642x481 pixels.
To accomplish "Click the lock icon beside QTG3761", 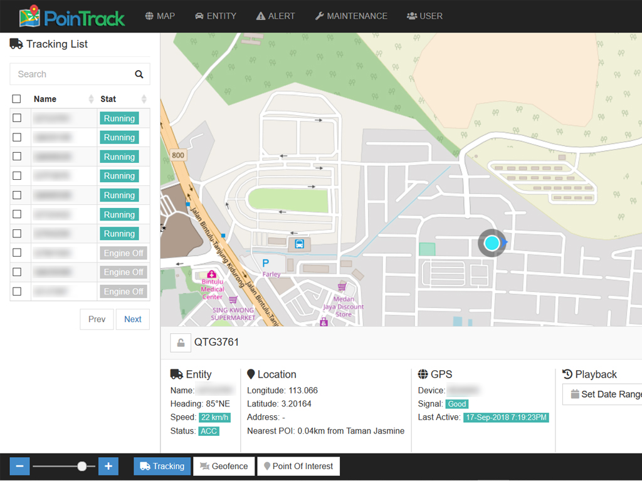I will pos(181,343).
